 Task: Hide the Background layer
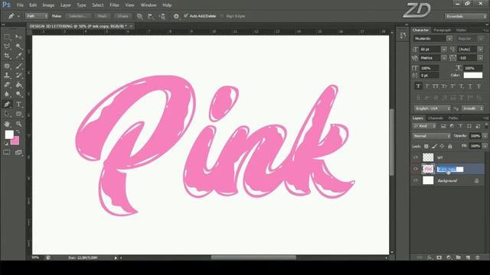[416, 180]
